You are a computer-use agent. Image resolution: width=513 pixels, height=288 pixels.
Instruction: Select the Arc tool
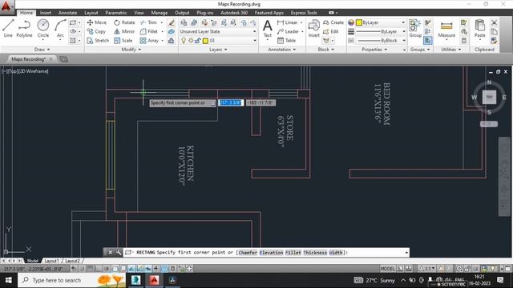coord(60,28)
